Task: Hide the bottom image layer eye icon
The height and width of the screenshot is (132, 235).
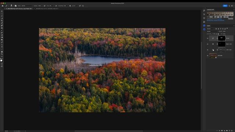Action: (x=207, y=55)
